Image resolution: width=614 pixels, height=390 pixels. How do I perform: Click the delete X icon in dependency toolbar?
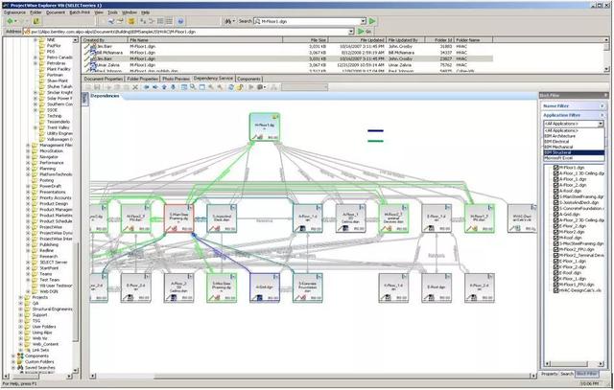[135, 87]
